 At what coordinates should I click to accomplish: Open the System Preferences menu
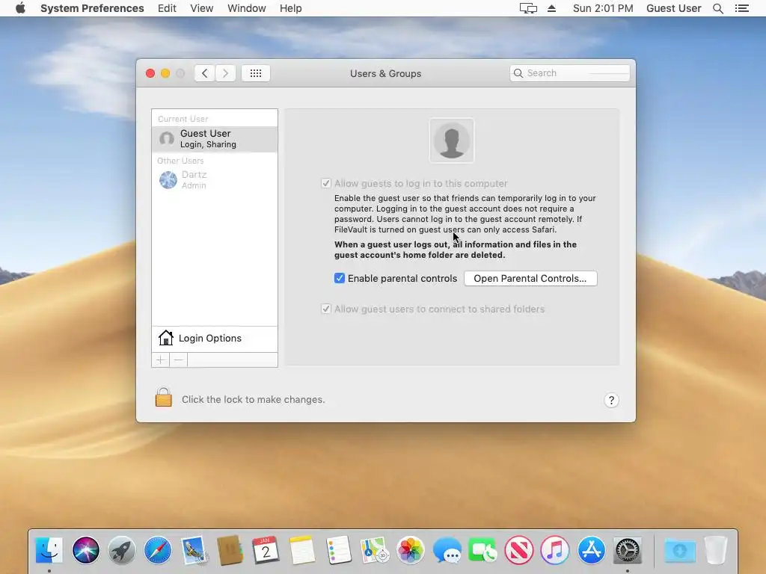(92, 8)
